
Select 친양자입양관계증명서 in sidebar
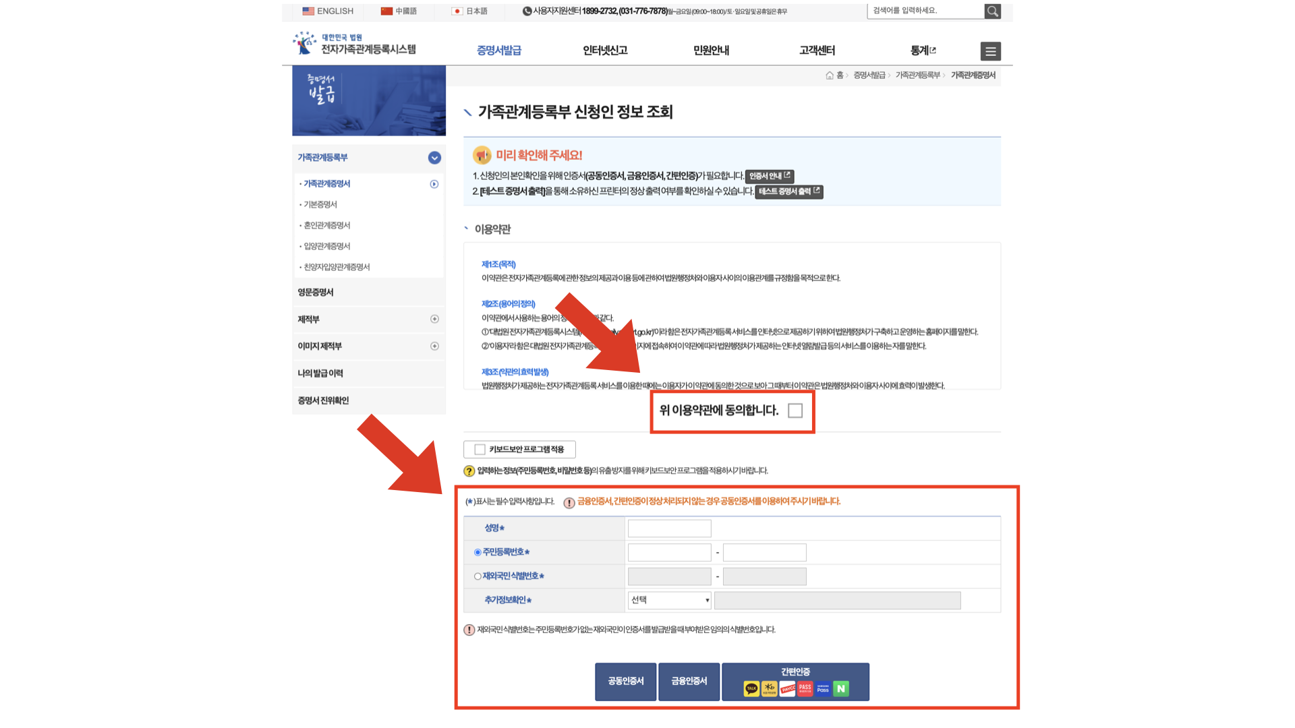(337, 268)
